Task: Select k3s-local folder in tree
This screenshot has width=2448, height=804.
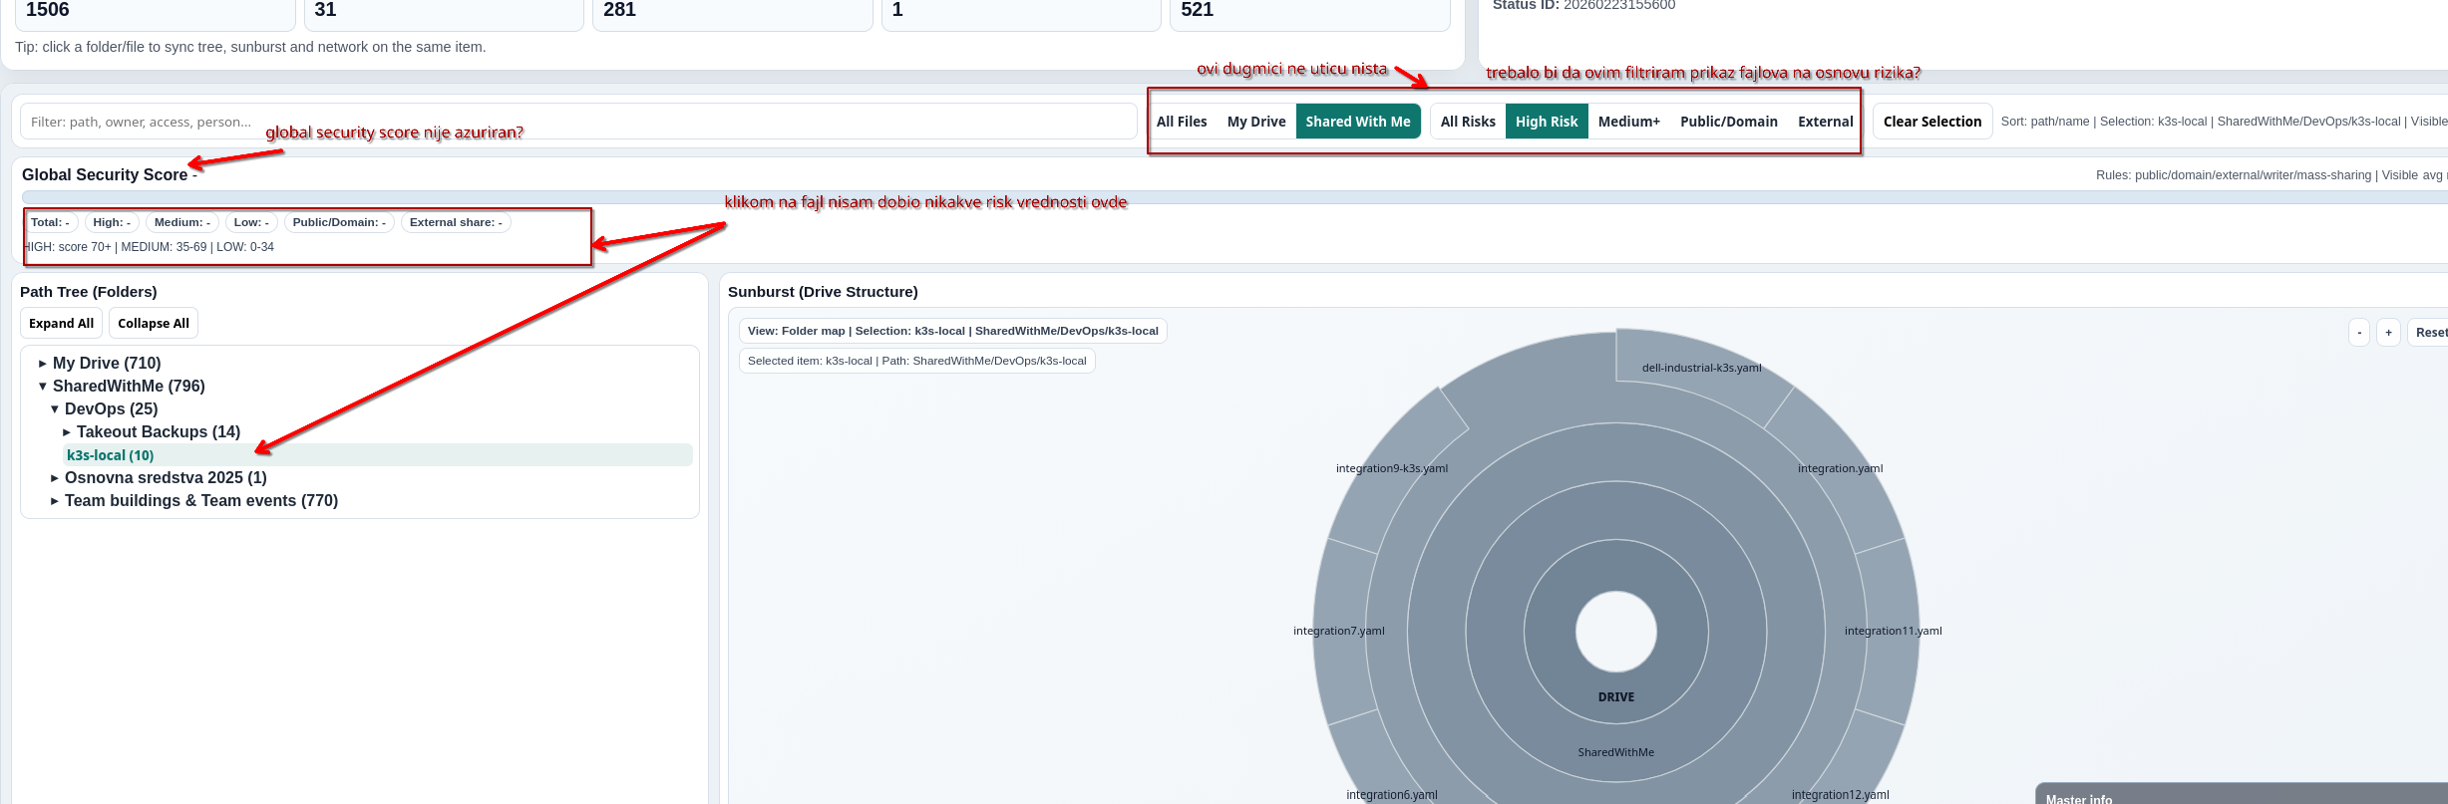Action: [111, 455]
